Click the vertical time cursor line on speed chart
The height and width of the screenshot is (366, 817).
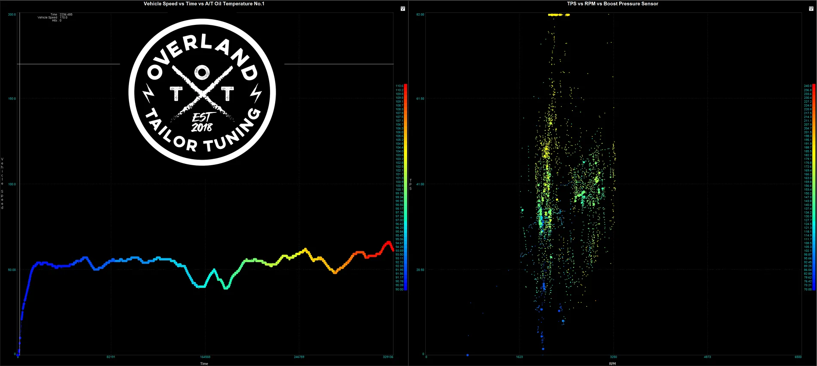pos(19,185)
